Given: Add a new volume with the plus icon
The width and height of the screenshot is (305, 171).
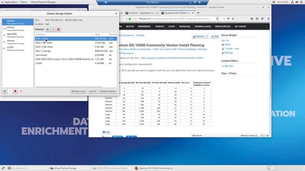Looking at the screenshot, I should tap(48, 29).
